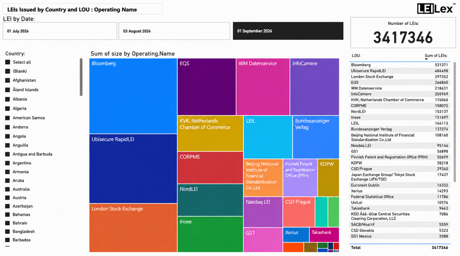
Task: Select the Bloomberg treemap tile
Action: [133, 96]
